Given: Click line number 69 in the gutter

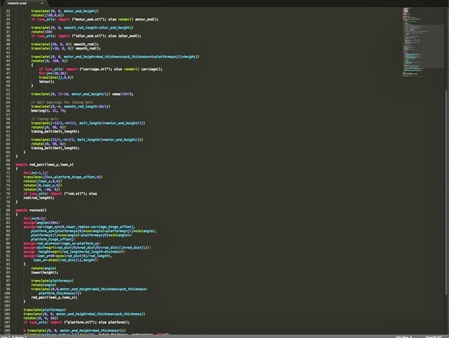Looking at the screenshot, I should tap(8, 165).
